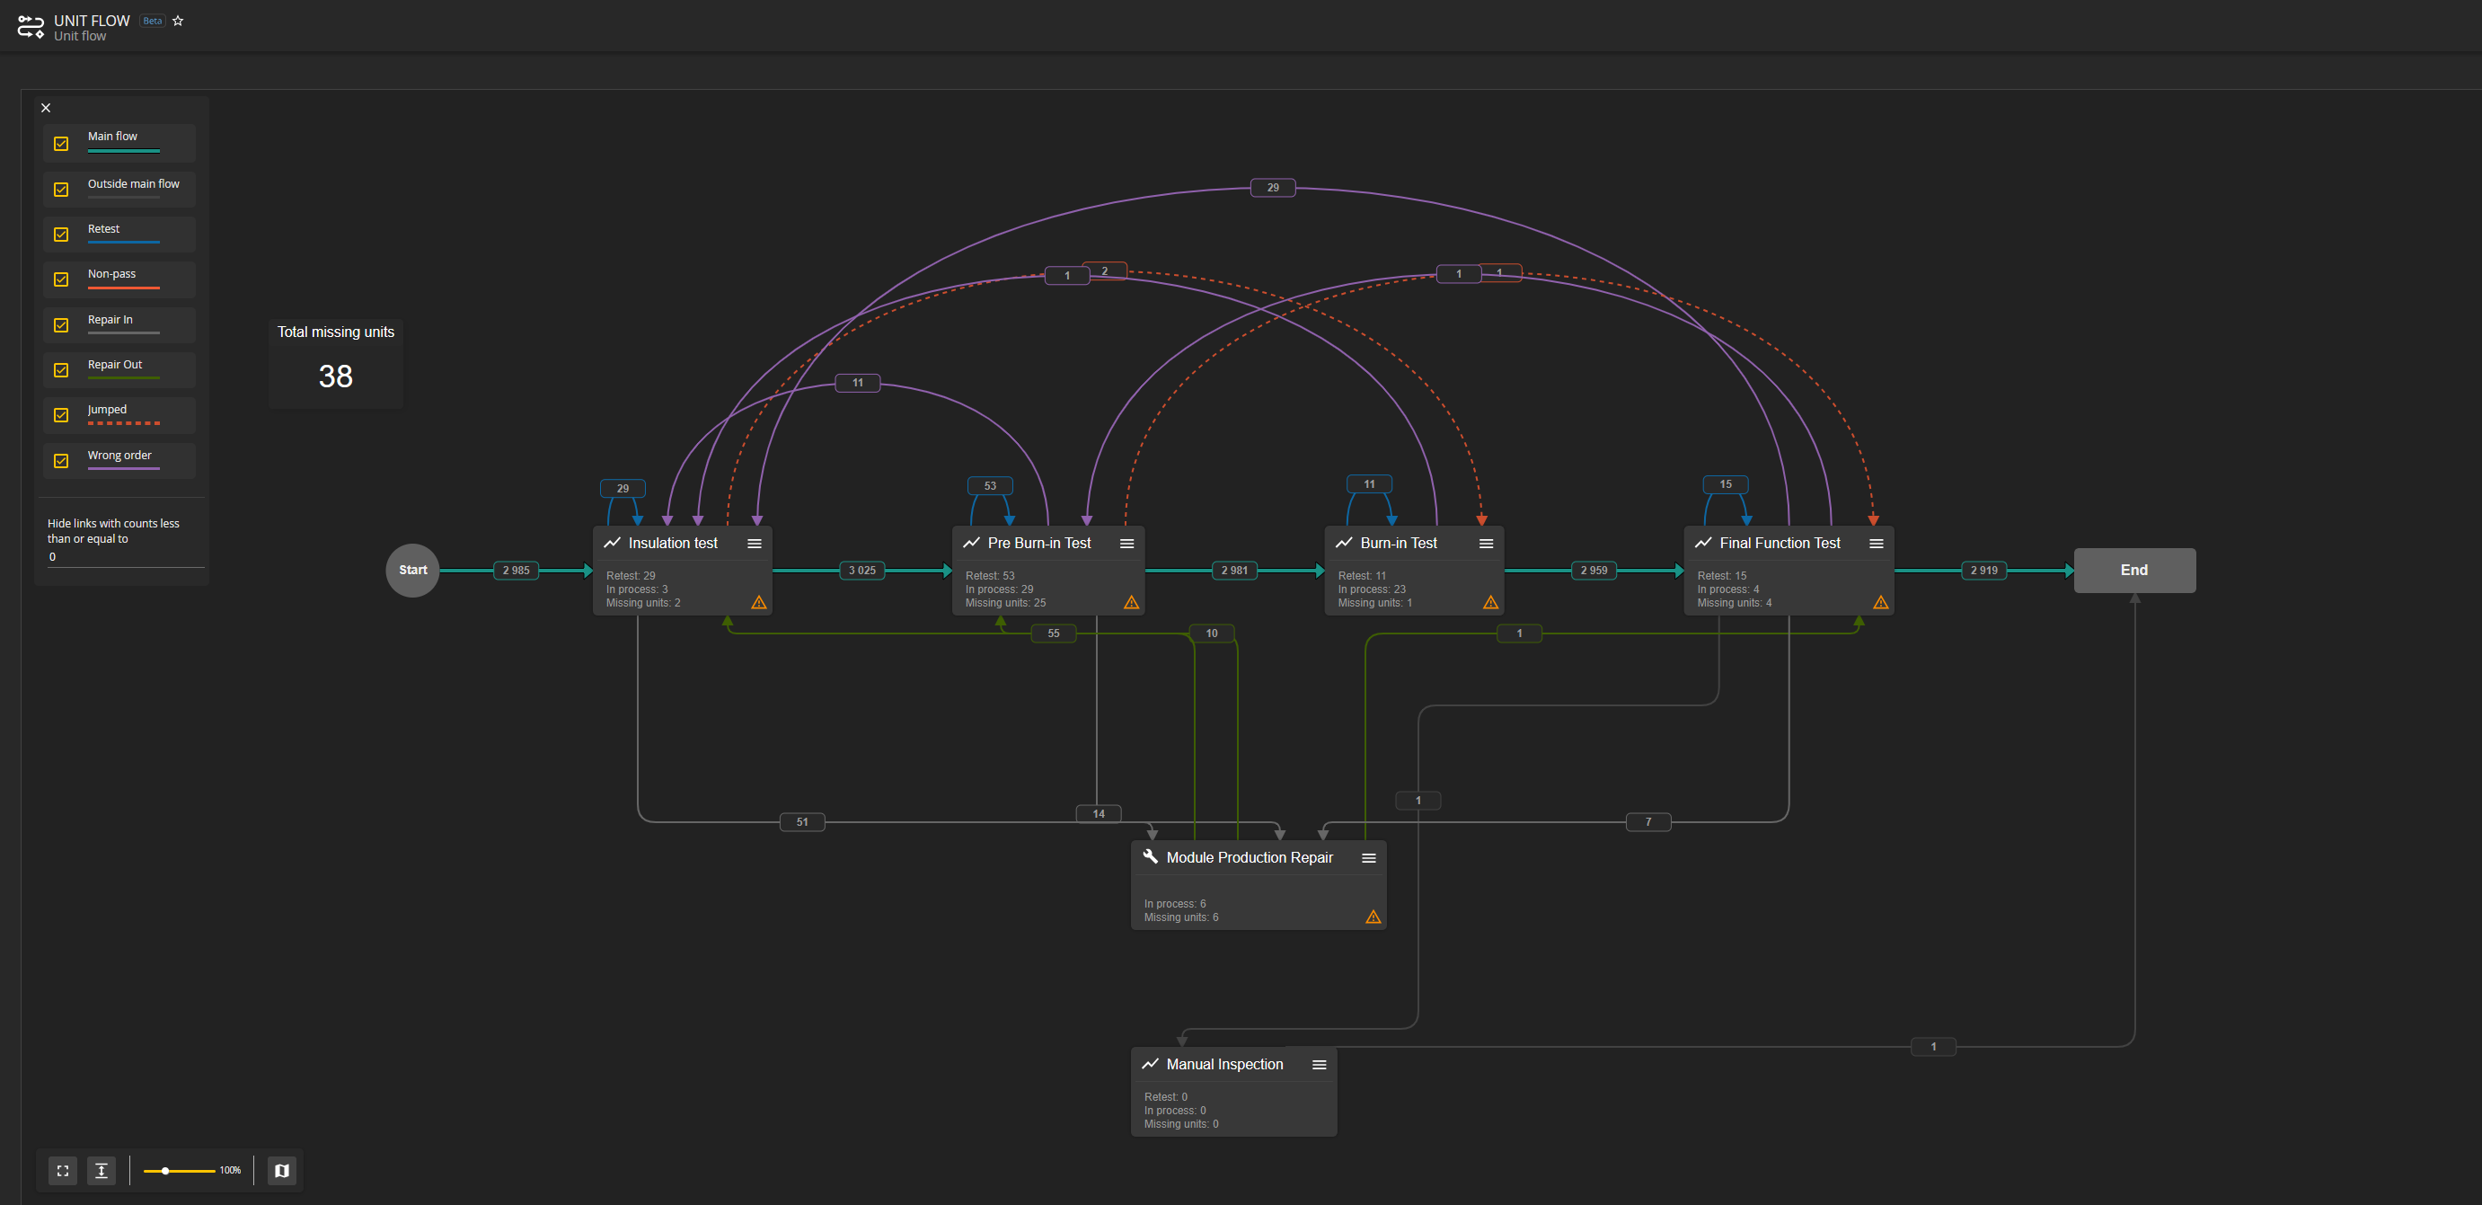2482x1205 pixels.
Task: Click warning triangle on Final Function Test
Action: click(1880, 602)
